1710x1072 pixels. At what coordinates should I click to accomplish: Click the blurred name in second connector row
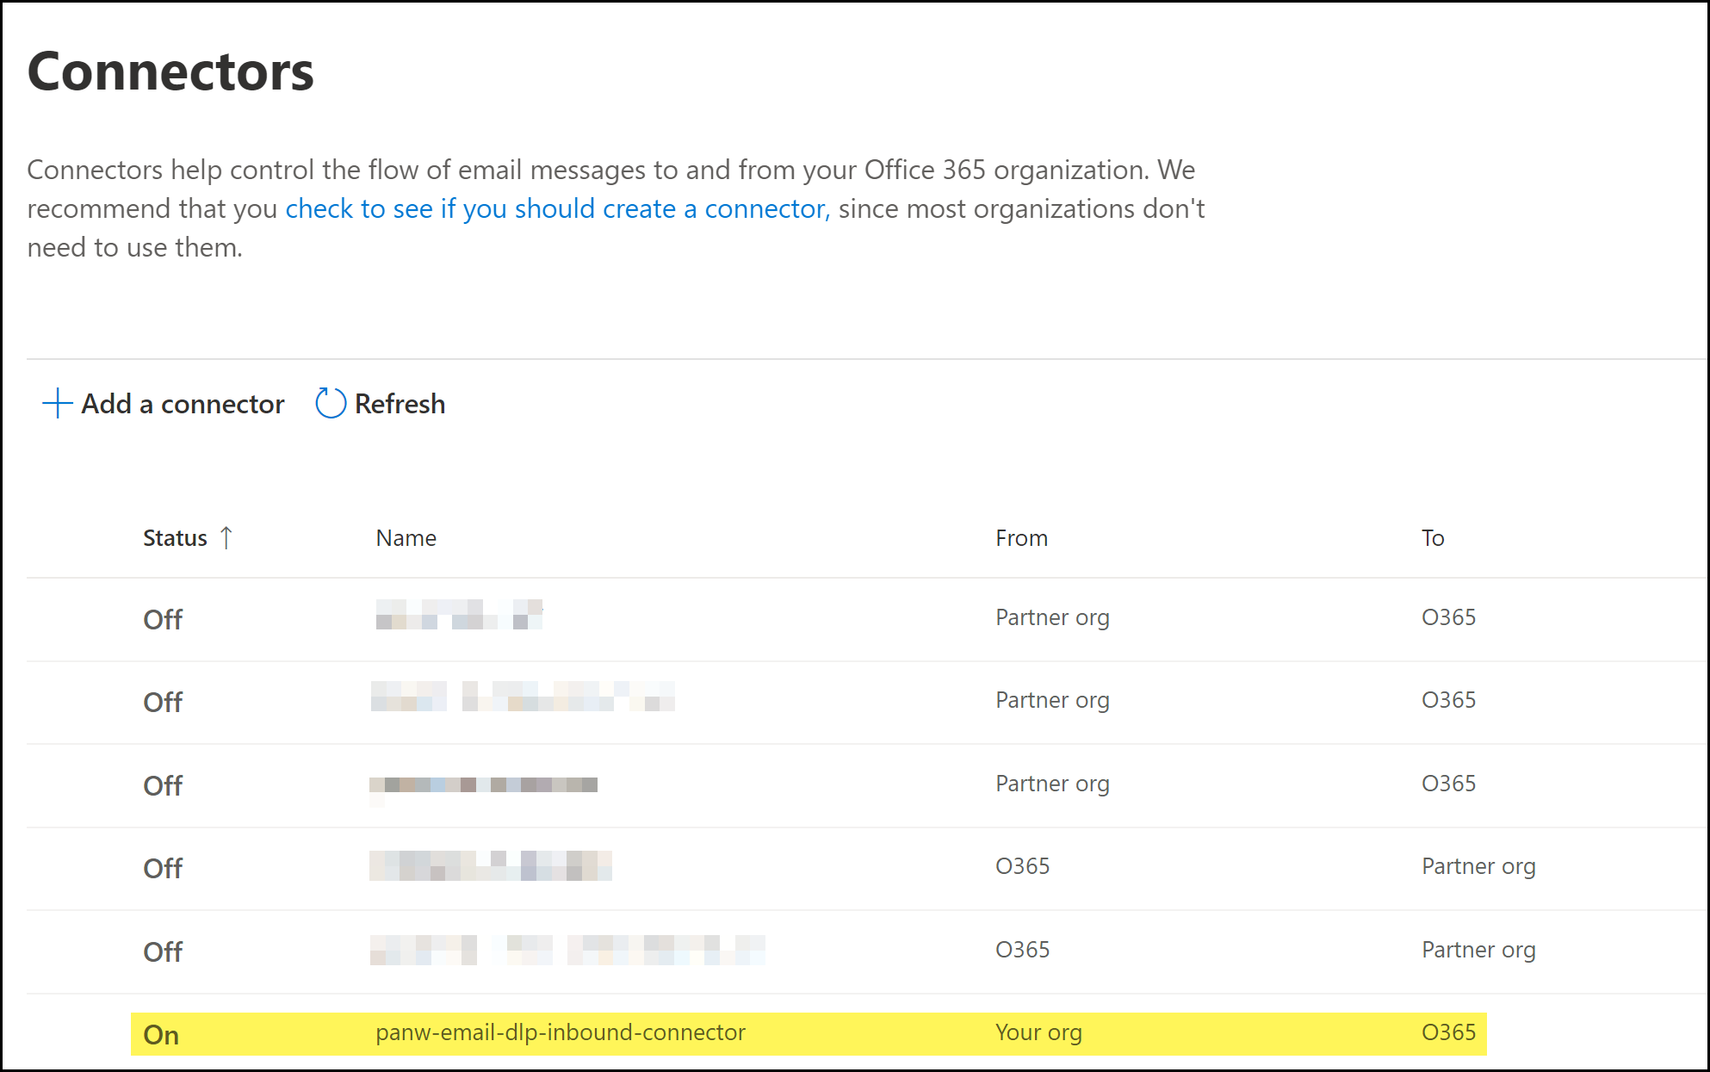click(x=522, y=697)
